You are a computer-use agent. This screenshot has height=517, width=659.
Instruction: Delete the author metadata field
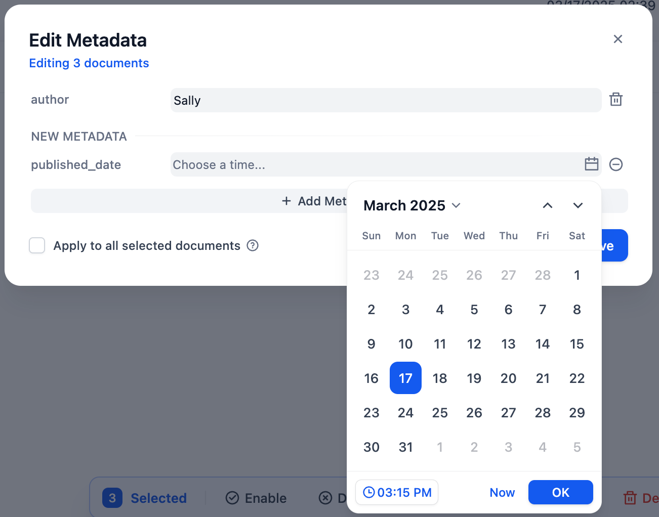[615, 100]
